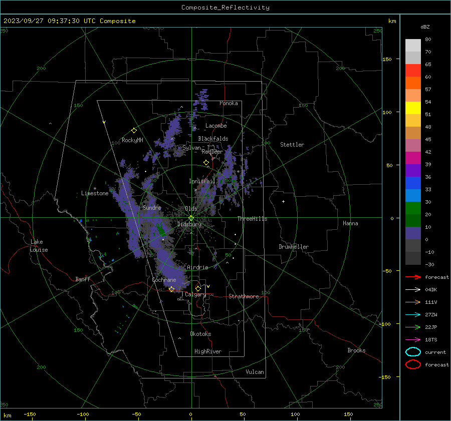
Task: Click the HighRiver city label
Action: pos(208,351)
